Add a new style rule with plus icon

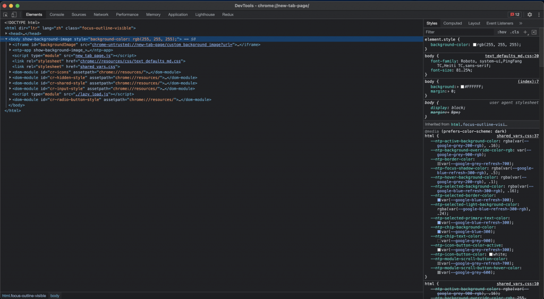(525, 32)
